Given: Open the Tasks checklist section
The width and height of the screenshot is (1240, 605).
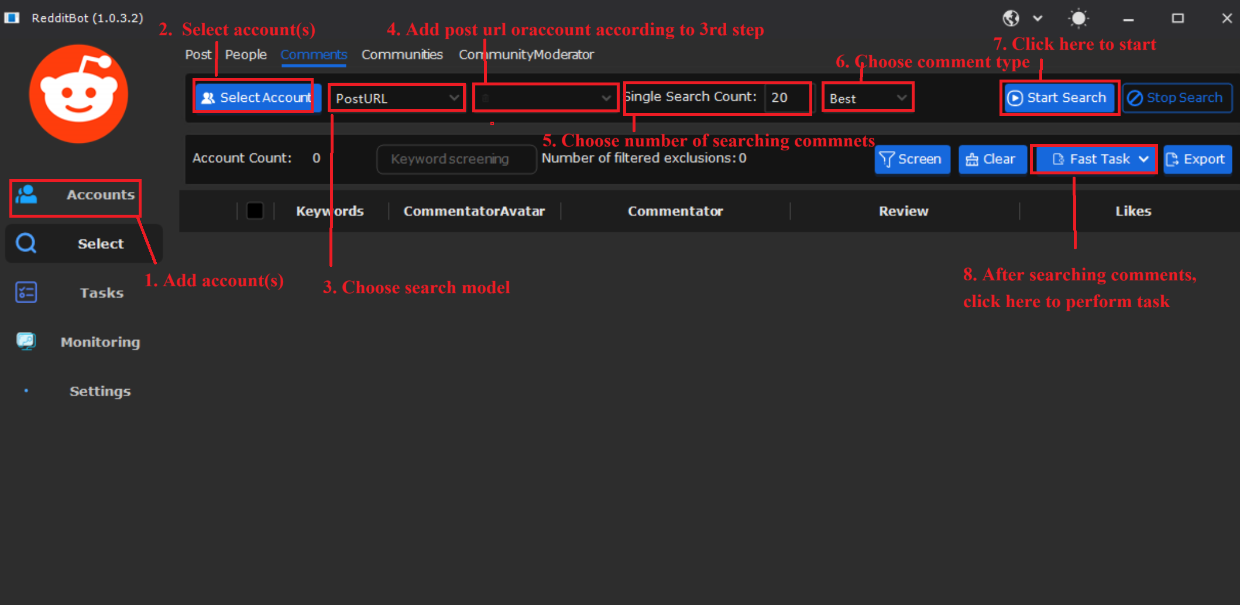Looking at the screenshot, I should click(84, 293).
